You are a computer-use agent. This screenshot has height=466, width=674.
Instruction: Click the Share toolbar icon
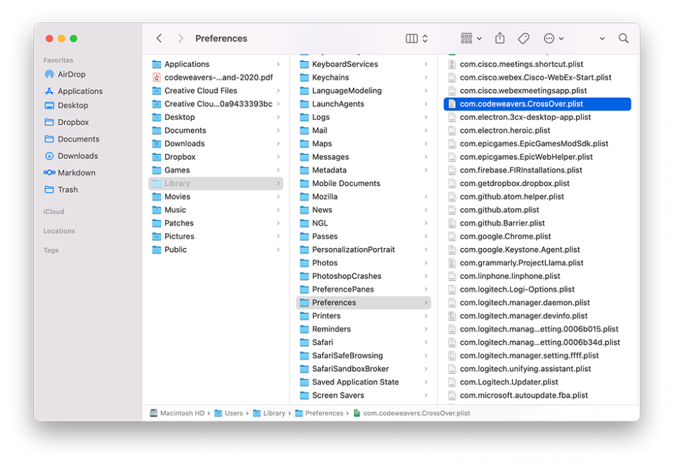point(500,39)
